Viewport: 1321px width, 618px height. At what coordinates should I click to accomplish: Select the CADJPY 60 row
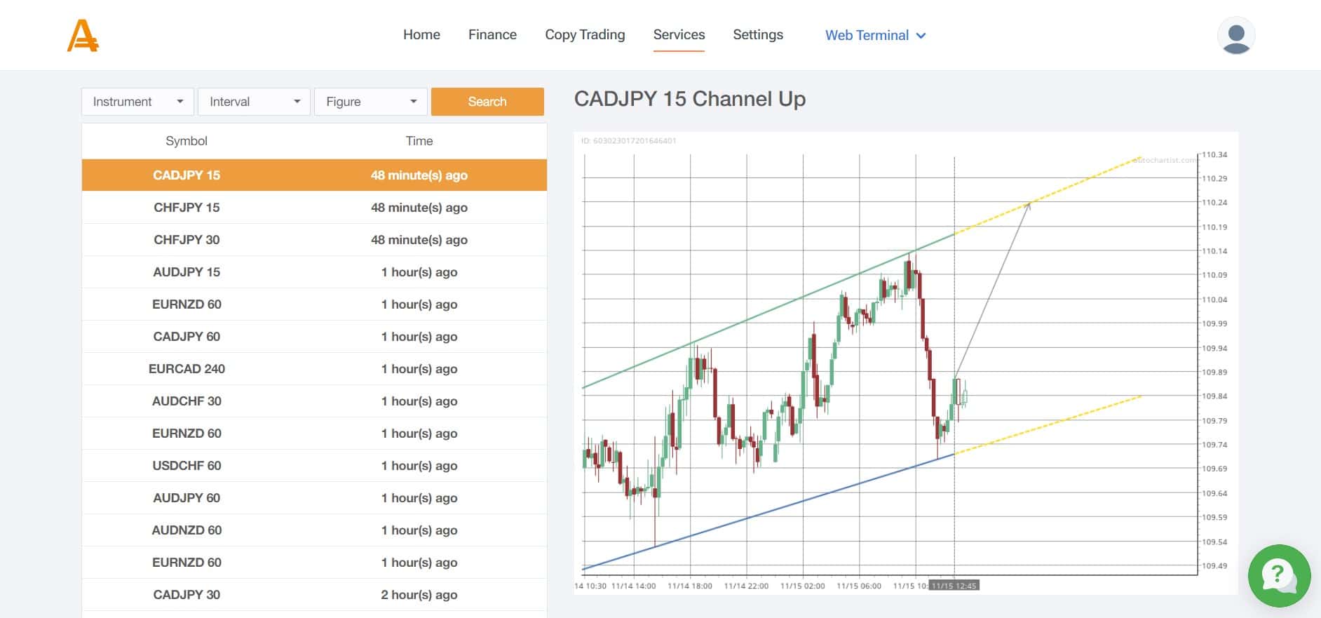pyautogui.click(x=314, y=337)
